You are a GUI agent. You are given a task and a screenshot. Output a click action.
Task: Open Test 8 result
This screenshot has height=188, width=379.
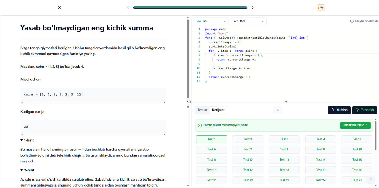[x=284, y=150]
